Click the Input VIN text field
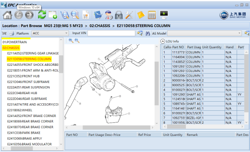This screenshot has height=152, width=250. pos(111,33)
